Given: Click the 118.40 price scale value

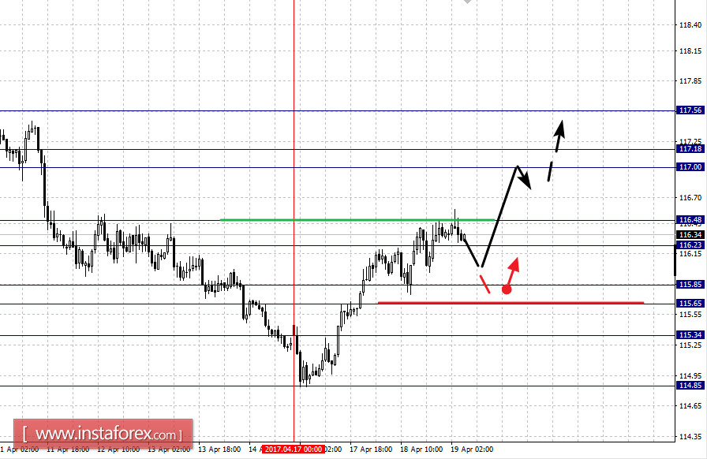Looking at the screenshot, I should [690, 25].
